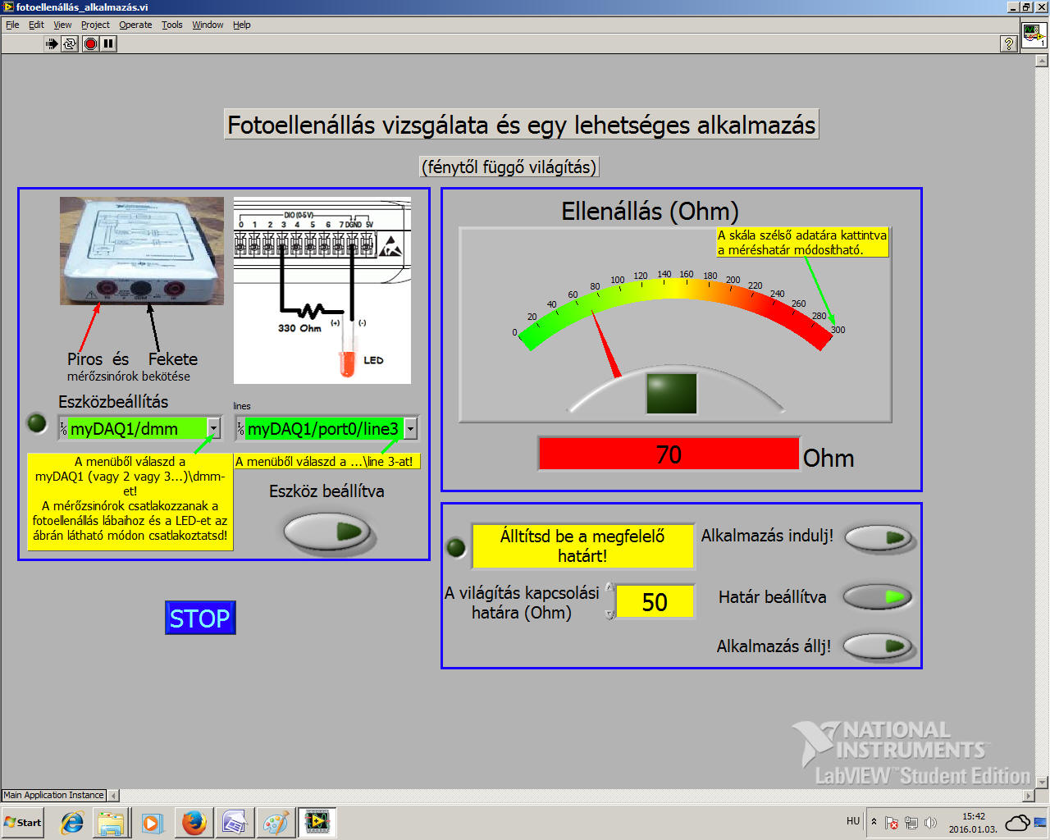Expand the myDAQ1/dmm device dropdown
The image size is (1050, 840).
[x=214, y=428]
